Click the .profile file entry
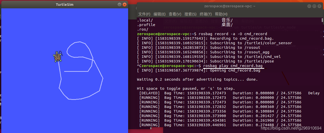 [x=146, y=25]
